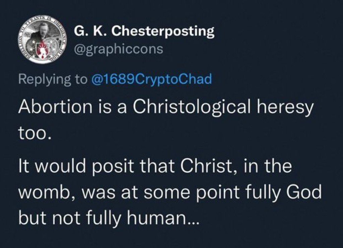This screenshot has height=248, width=343.
Task: Click the G. K. Chesterposting profile avatar
Action: pos(43,40)
